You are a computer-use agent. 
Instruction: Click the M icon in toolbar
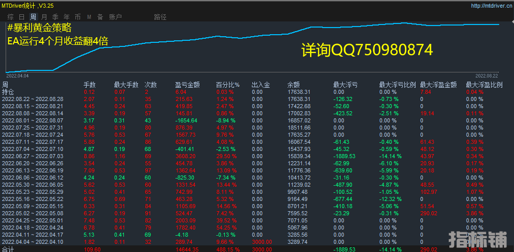tap(89, 17)
